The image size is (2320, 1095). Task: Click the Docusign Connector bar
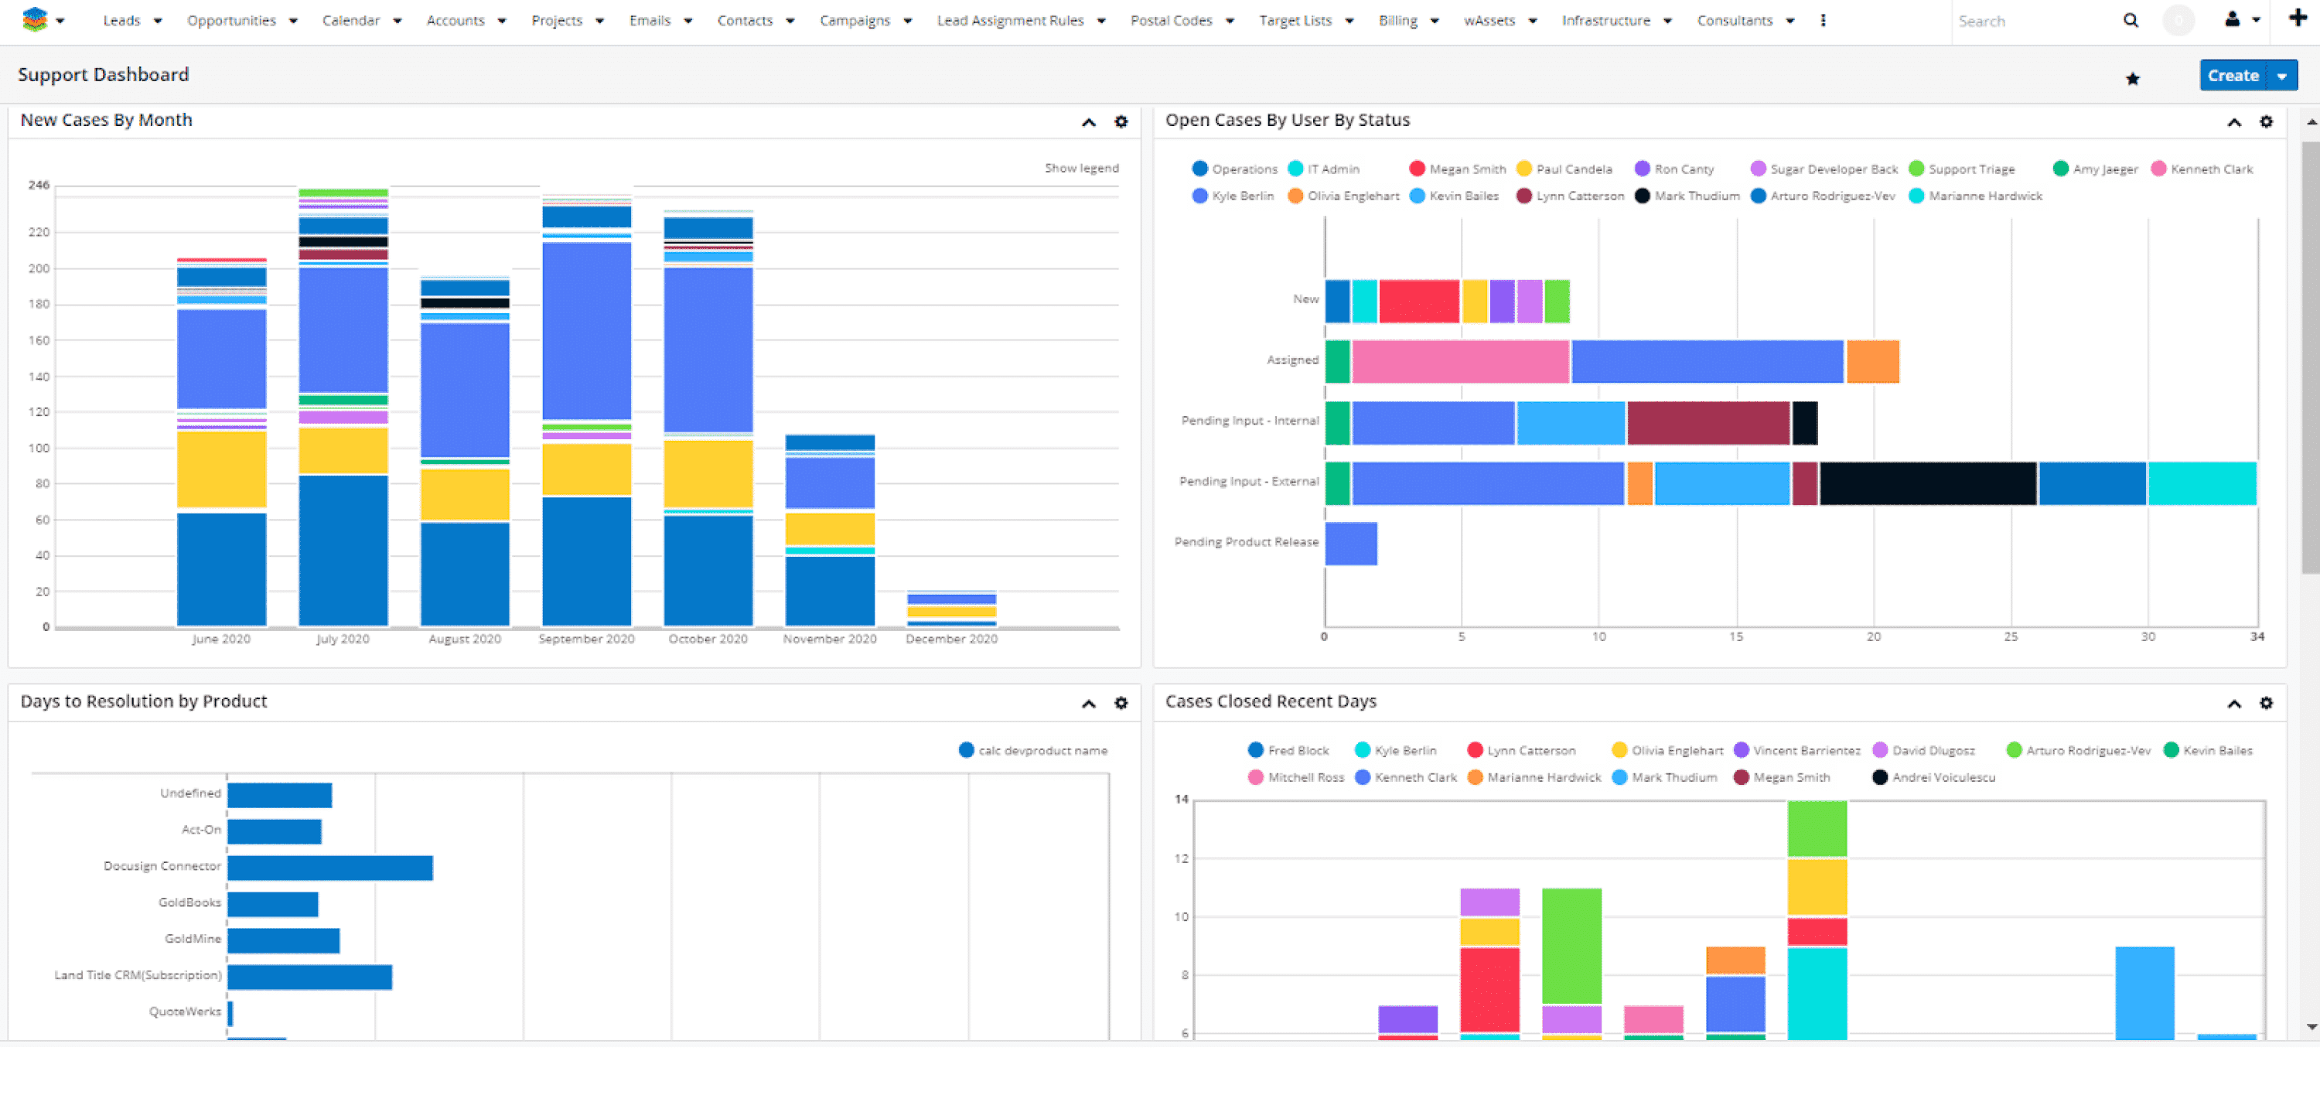[x=329, y=868]
